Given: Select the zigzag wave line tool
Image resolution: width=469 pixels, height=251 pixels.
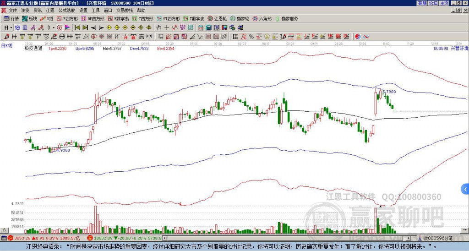Looking at the screenshot, I should pyautogui.click(x=200, y=37).
